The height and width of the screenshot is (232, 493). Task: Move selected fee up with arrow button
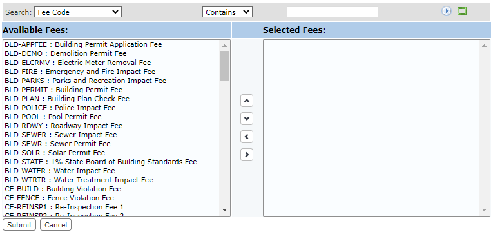(246, 101)
